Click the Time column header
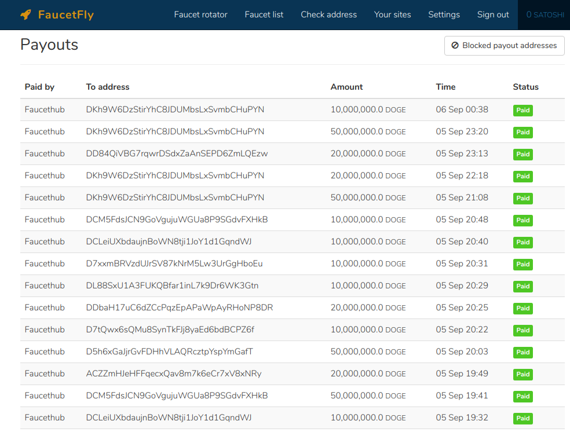570x432 pixels. [x=445, y=87]
